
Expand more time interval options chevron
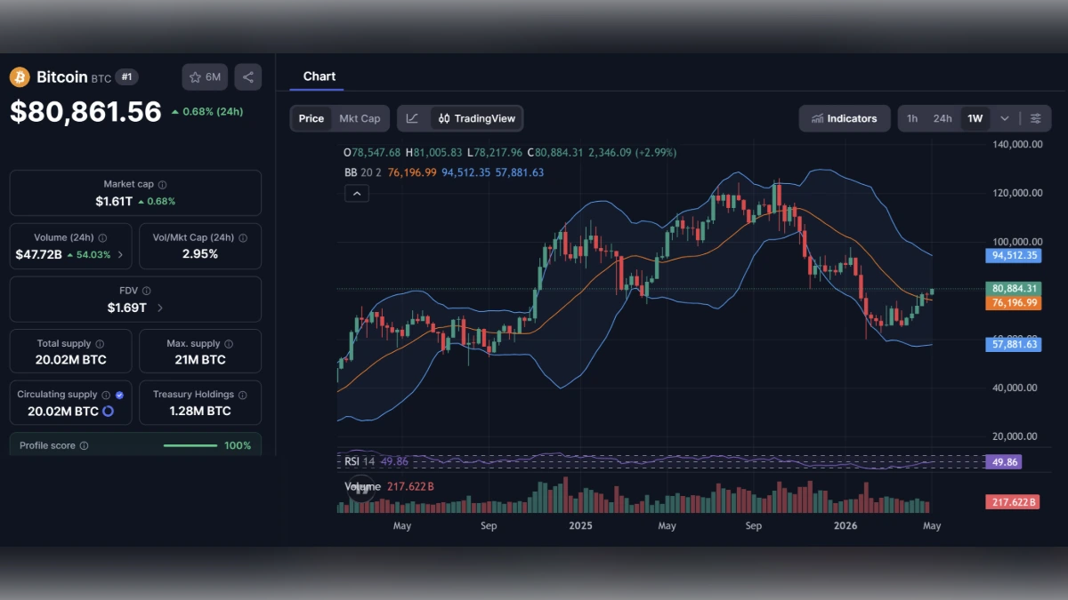(1005, 118)
